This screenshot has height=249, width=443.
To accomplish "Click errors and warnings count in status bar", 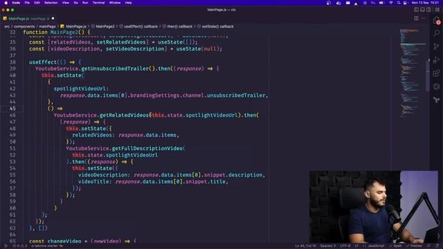I will [19, 246].
